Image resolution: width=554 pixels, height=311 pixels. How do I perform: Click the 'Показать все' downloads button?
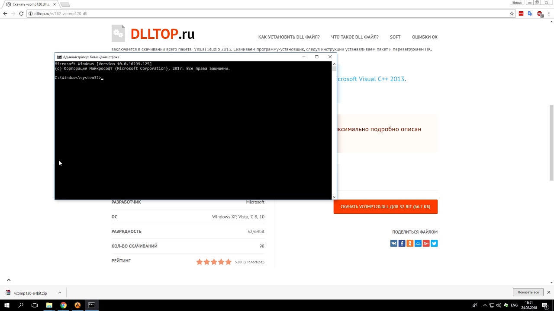(528, 292)
